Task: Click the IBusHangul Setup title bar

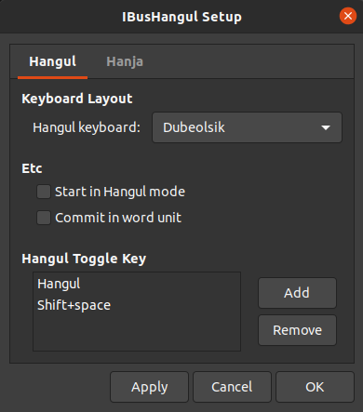Action: pyautogui.click(x=181, y=17)
